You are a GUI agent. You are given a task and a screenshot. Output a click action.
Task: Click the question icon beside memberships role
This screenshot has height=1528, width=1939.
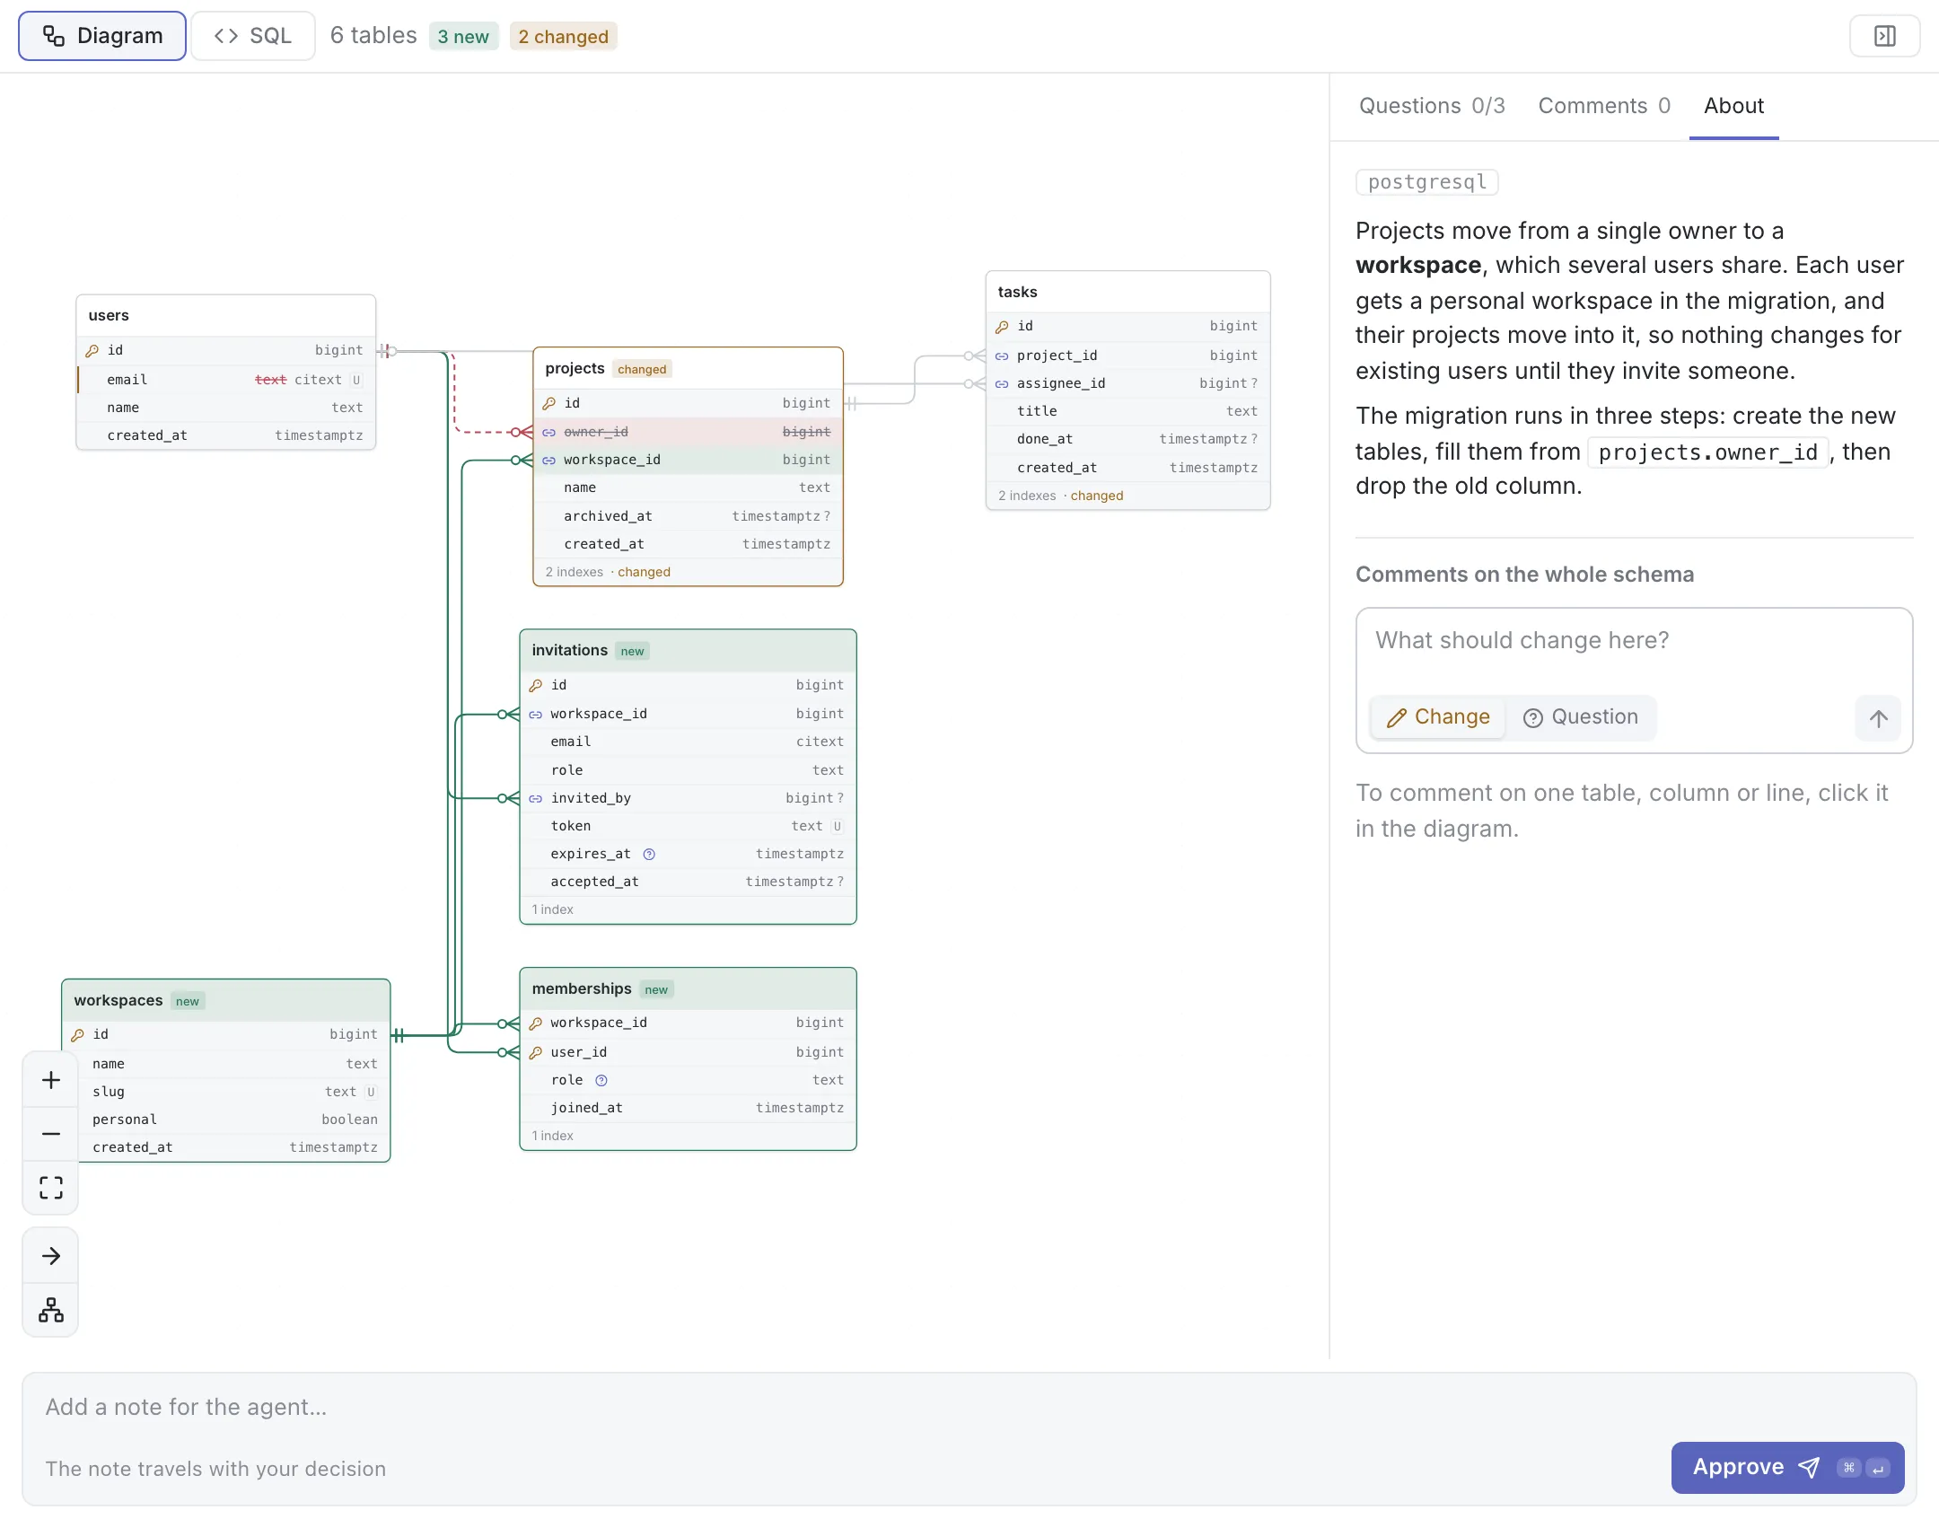tap(601, 1080)
